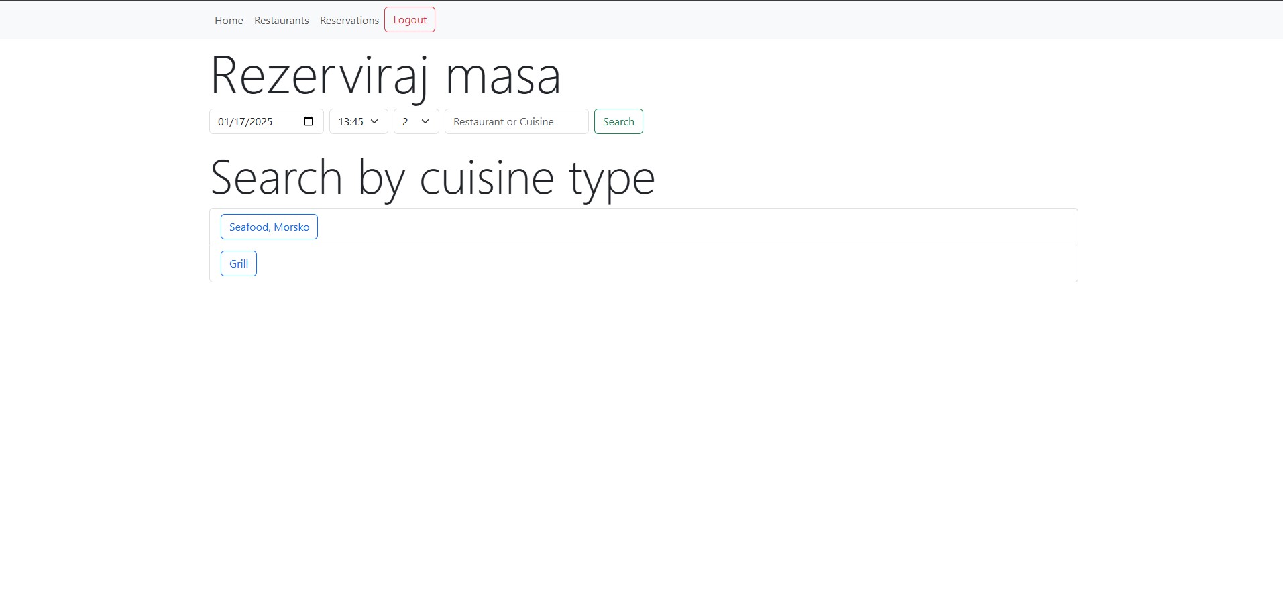The width and height of the screenshot is (1283, 594).
Task: Focus the Restaurant or Cuisine field
Action: tap(516, 121)
